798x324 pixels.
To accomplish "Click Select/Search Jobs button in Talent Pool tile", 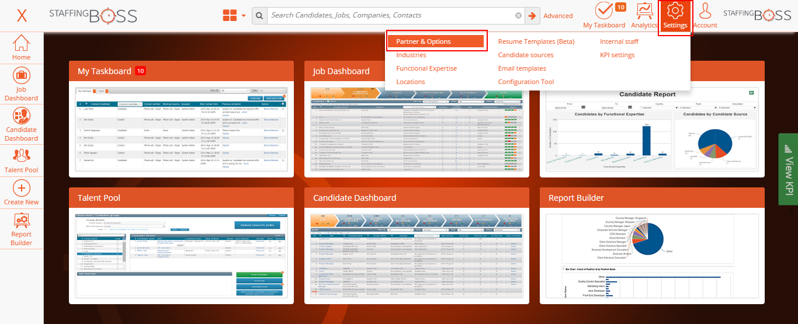I will click(x=257, y=225).
